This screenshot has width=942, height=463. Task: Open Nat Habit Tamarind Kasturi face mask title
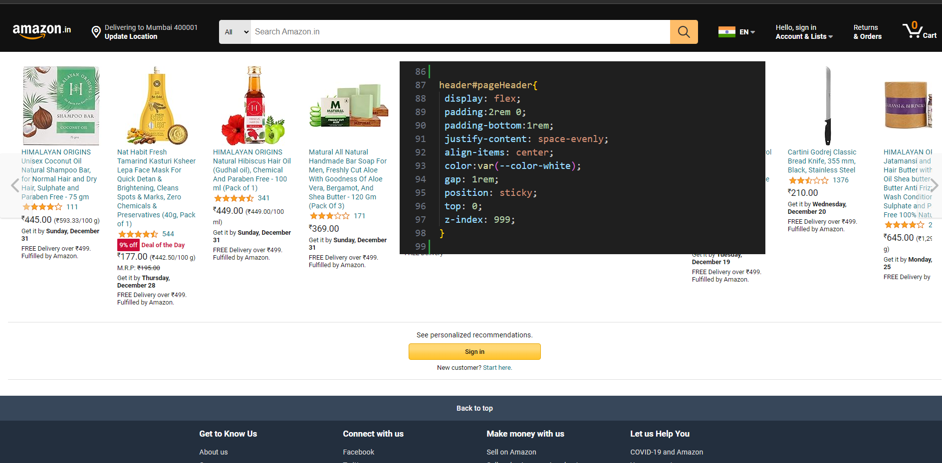click(157, 188)
